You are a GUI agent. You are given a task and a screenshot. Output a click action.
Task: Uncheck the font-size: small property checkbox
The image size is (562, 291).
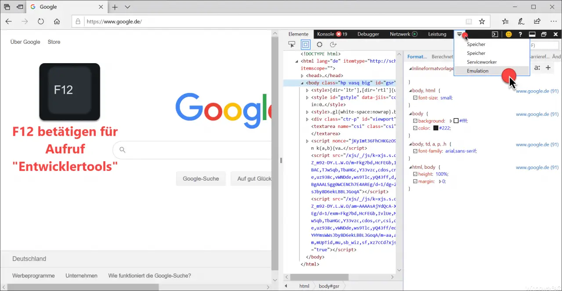click(x=415, y=98)
